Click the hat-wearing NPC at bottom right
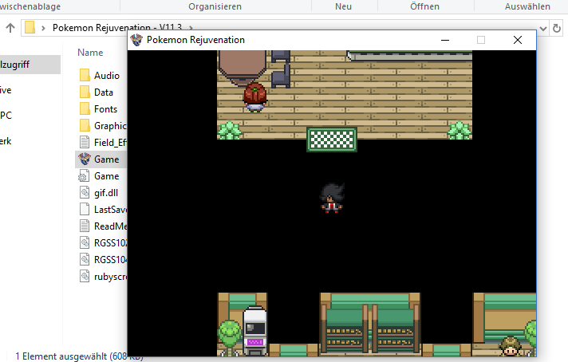Screen dimensions: 568x362 (511, 346)
